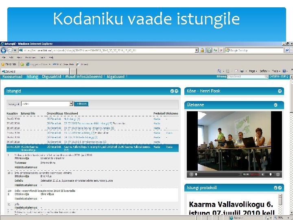Open 20.07.2010 Seda Istung agenda link
Viewport: 293px width, 220px height.
coord(89,128)
